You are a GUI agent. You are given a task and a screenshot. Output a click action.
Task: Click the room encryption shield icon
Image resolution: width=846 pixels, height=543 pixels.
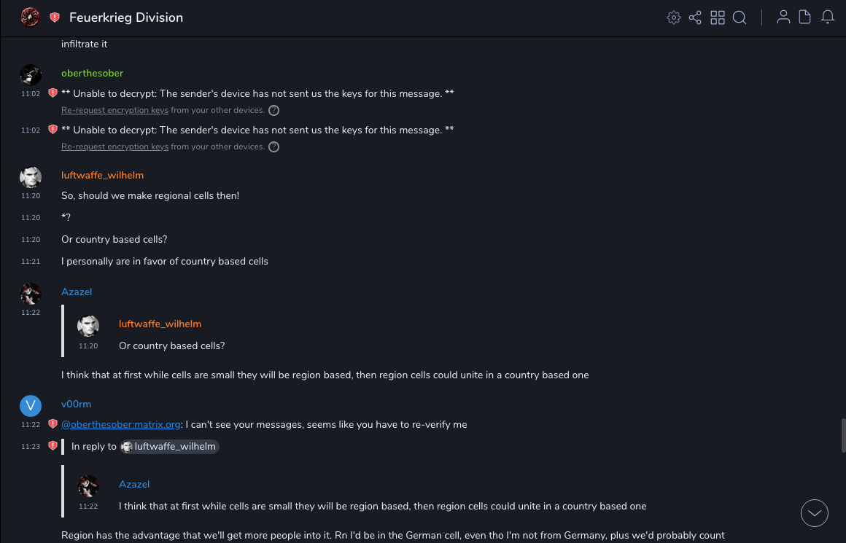(55, 17)
